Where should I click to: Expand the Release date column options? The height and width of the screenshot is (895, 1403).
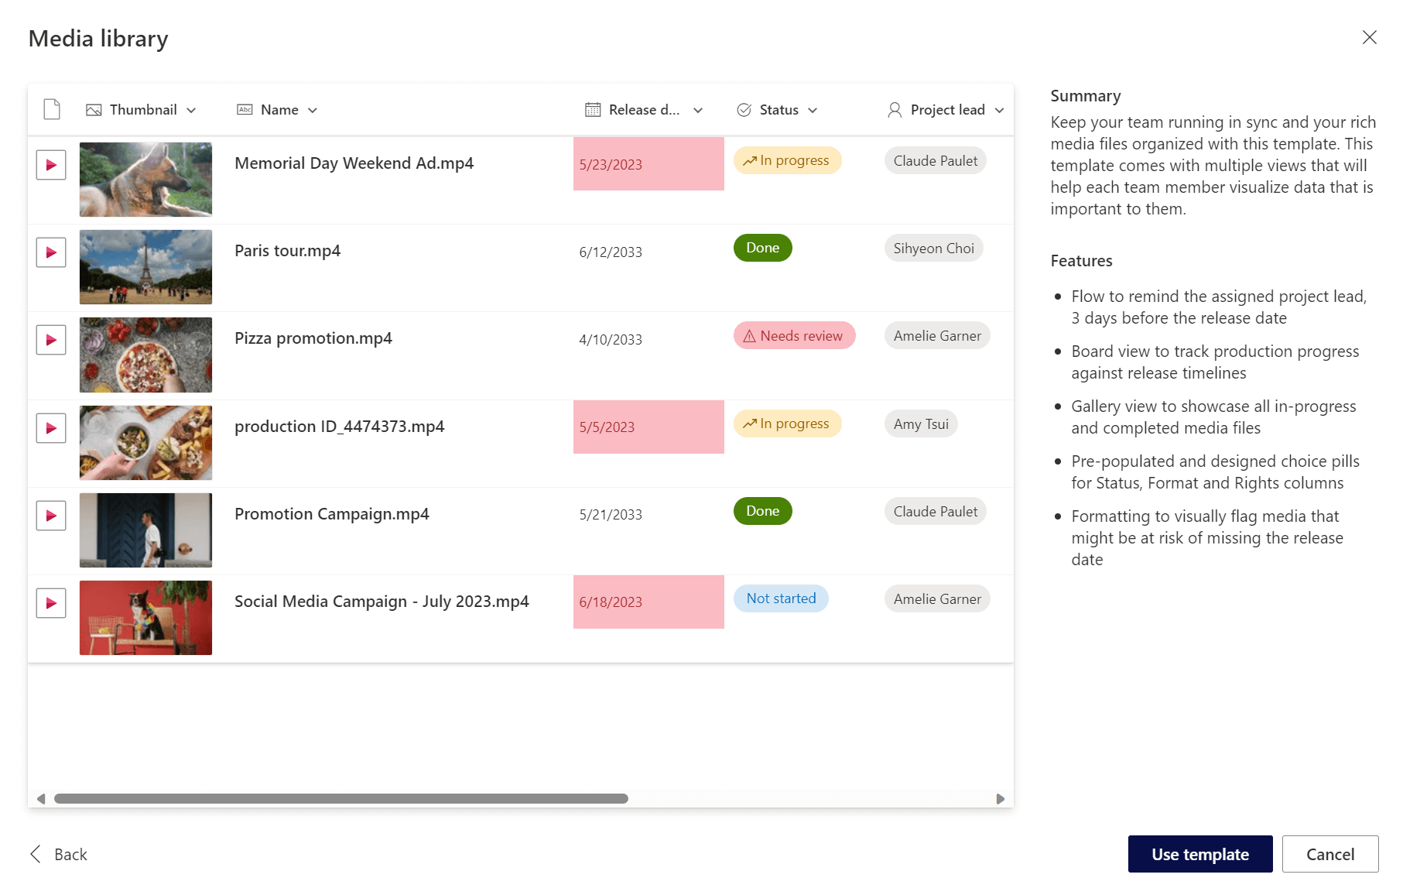tap(698, 110)
